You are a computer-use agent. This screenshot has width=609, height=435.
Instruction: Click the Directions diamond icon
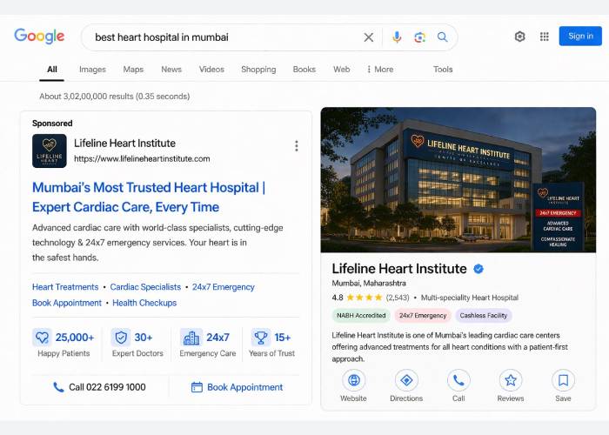(406, 380)
